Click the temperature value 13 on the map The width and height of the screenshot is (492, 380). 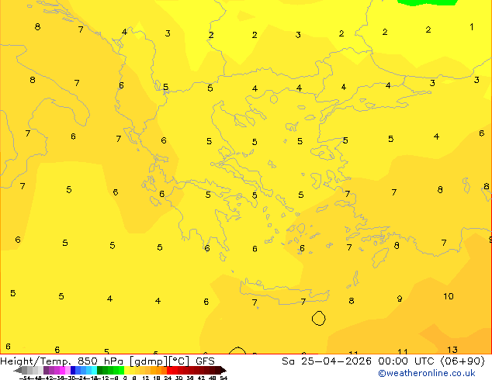tap(452, 350)
